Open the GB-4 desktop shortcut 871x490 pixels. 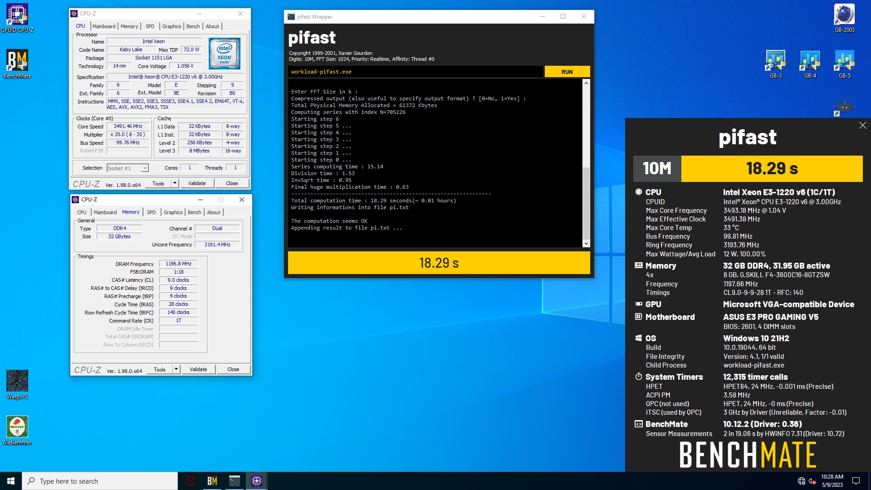[810, 64]
